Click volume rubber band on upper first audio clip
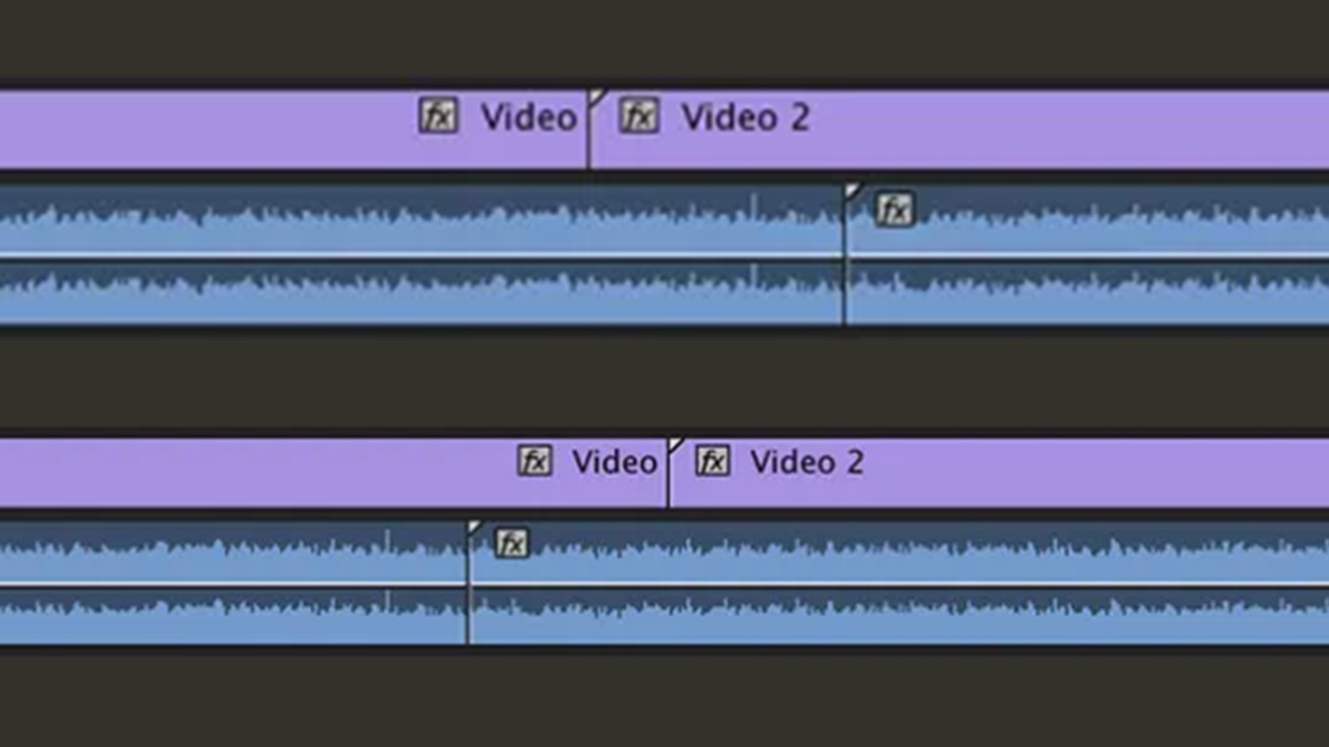This screenshot has height=747, width=1329. point(421,257)
